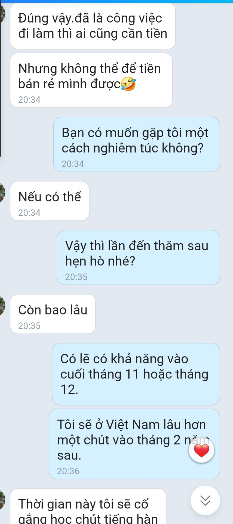The height and width of the screenshot is (524, 233).
Task: Select message 'Đúng vậy.đã là công việc'
Action: pos(93,26)
